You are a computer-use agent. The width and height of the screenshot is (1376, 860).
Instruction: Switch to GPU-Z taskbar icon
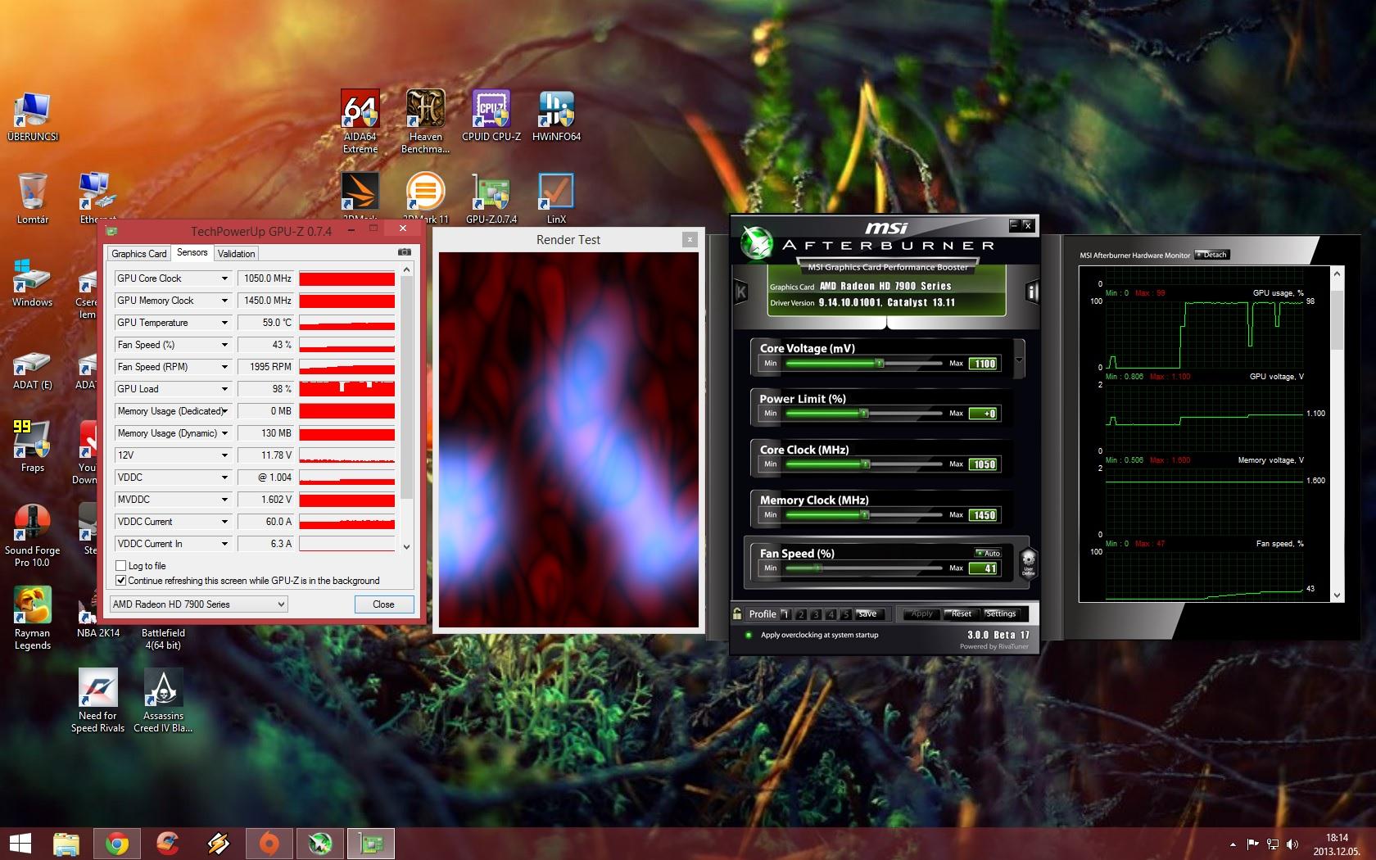click(x=371, y=844)
